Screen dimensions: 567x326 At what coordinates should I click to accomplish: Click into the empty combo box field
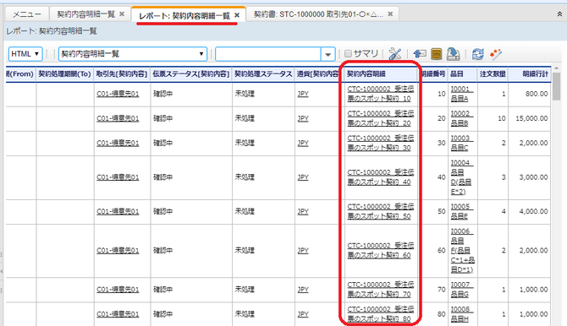268,54
